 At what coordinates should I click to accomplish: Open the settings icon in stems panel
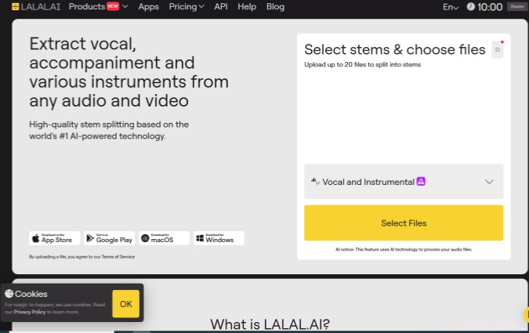pos(498,49)
